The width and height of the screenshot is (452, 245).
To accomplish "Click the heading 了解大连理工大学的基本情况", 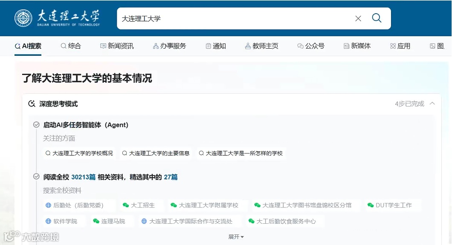I will [x=87, y=78].
